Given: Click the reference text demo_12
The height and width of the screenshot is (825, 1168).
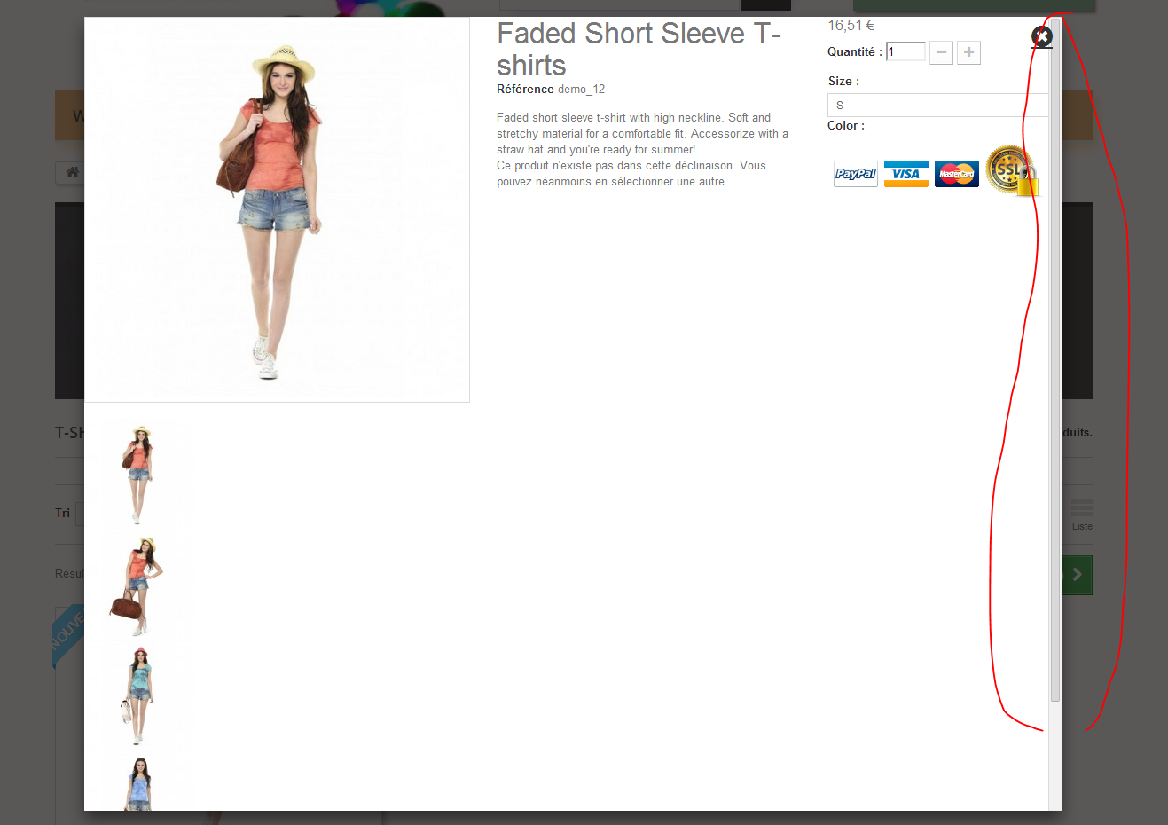Looking at the screenshot, I should point(581,89).
